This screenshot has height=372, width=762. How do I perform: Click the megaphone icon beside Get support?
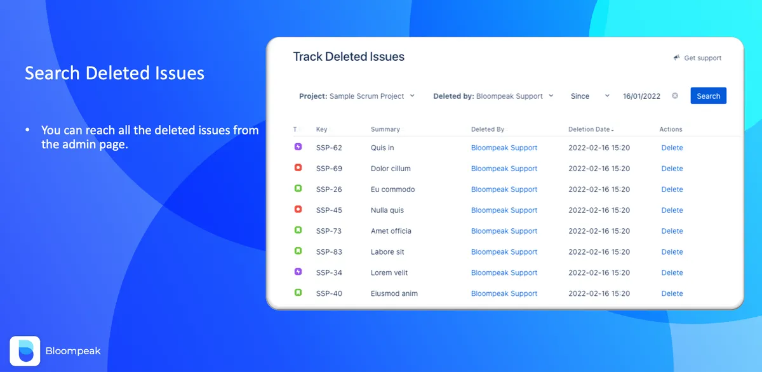pos(677,58)
